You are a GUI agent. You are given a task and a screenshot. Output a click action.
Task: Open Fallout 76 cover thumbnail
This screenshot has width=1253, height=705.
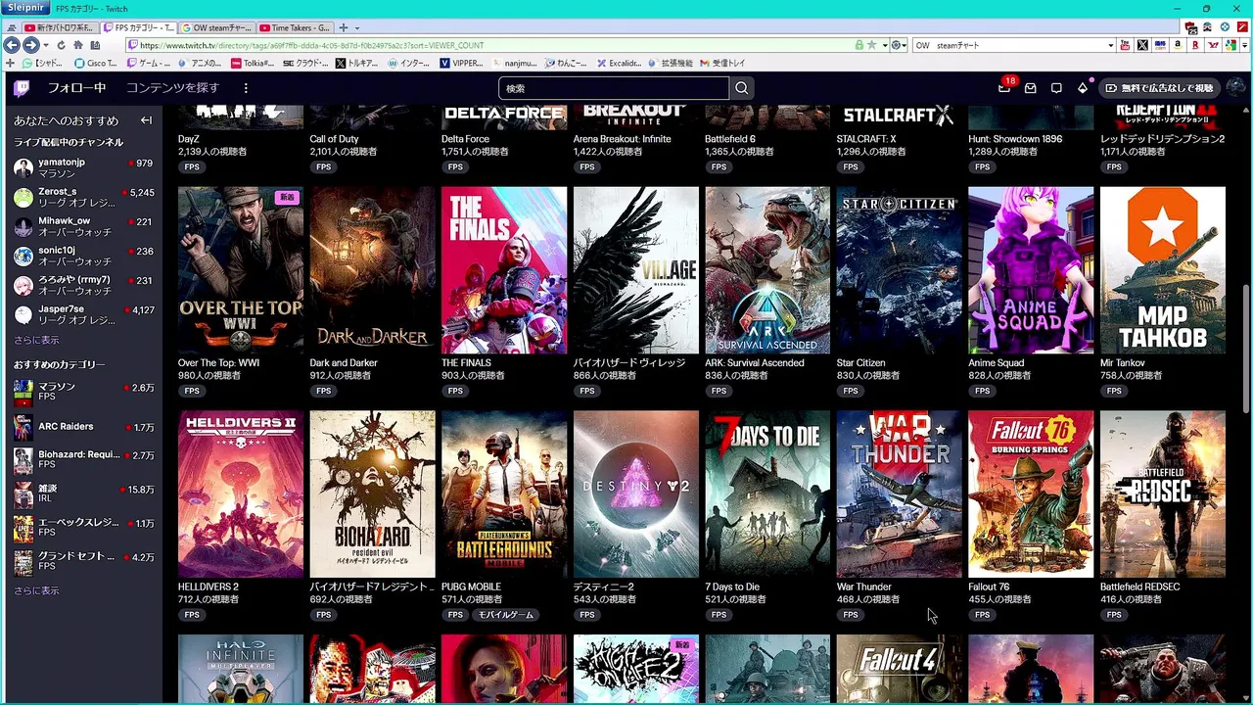[x=1031, y=494]
